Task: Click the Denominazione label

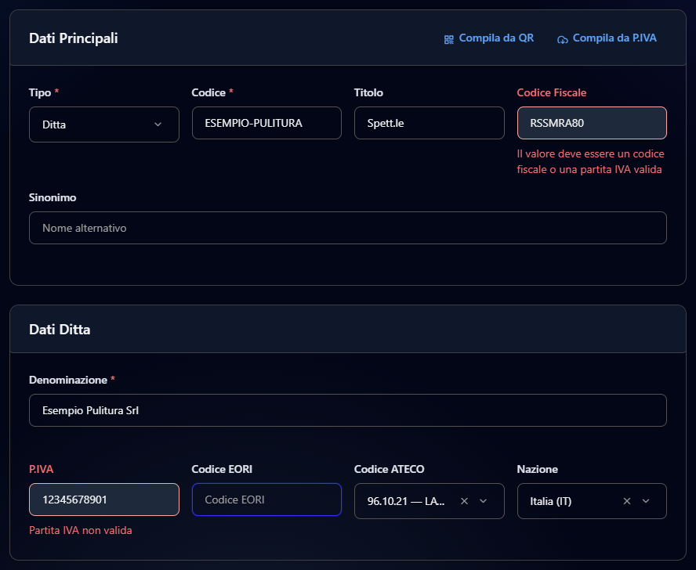Action: pyautogui.click(x=68, y=381)
